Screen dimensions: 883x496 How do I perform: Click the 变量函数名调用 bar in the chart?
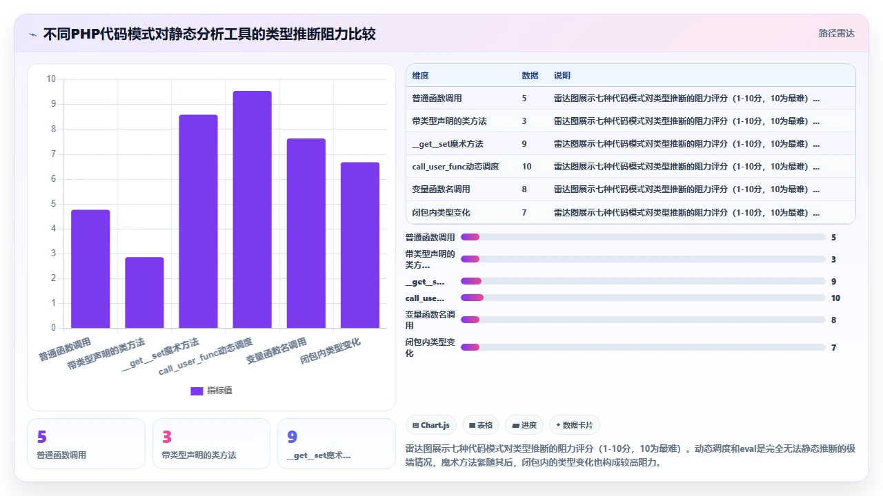coord(306,233)
